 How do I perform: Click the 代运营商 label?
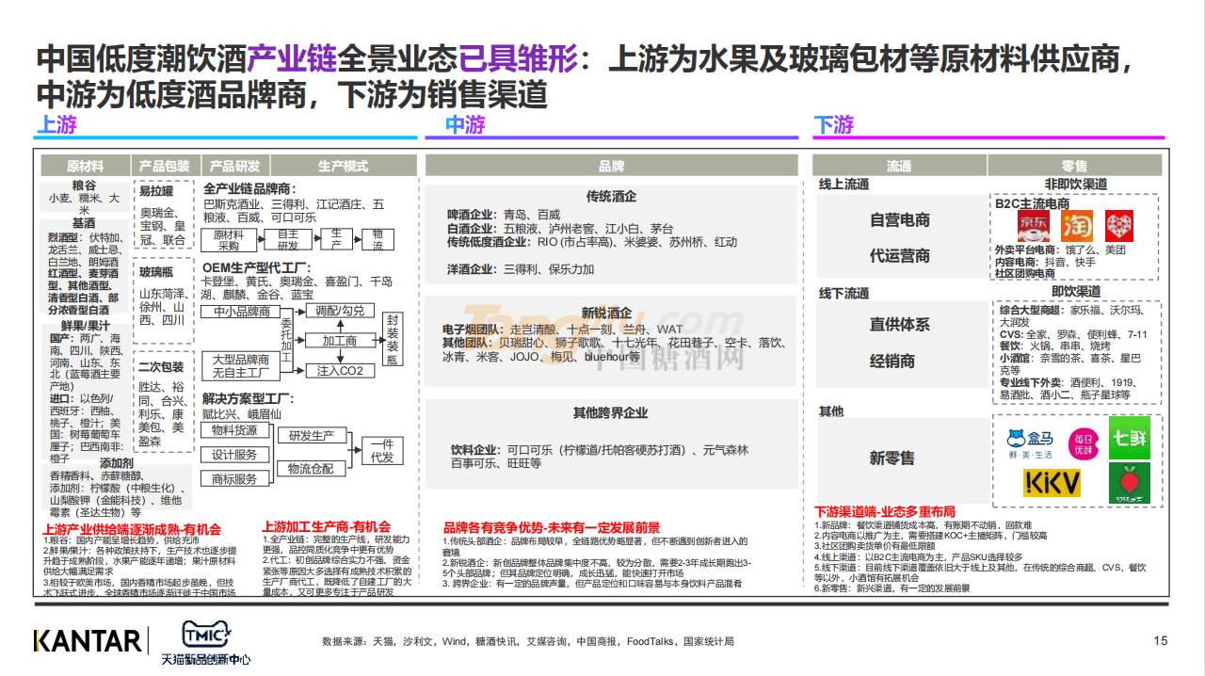pyautogui.click(x=900, y=256)
